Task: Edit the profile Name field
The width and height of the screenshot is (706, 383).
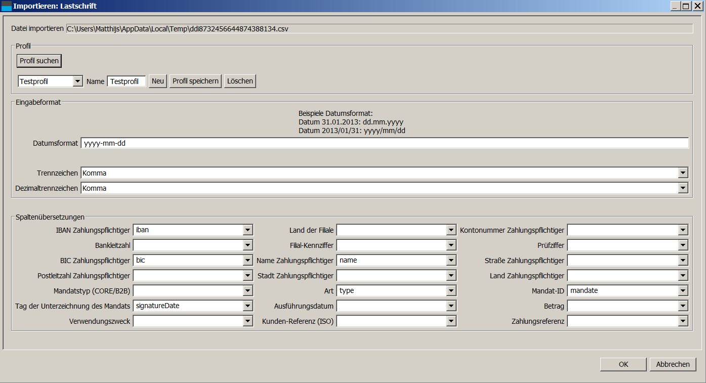Action: click(127, 81)
